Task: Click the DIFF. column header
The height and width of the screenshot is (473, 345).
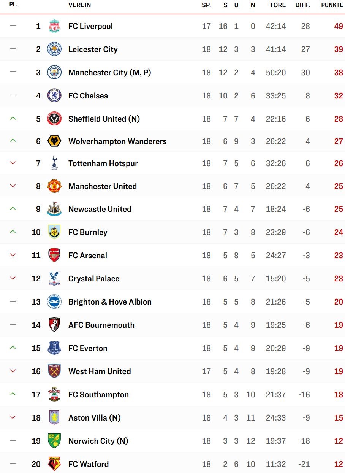Action: pos(303,5)
